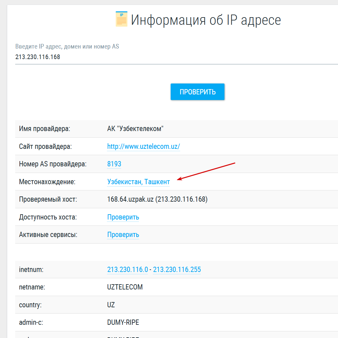Click the Активные сервисы label

click(x=48, y=235)
